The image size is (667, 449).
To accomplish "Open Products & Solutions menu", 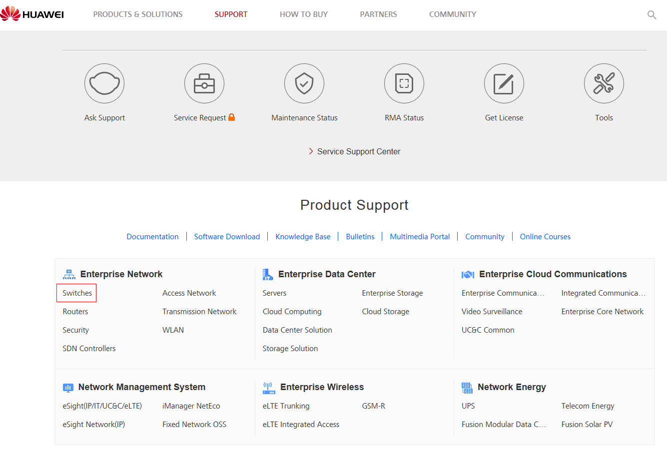I will point(138,14).
